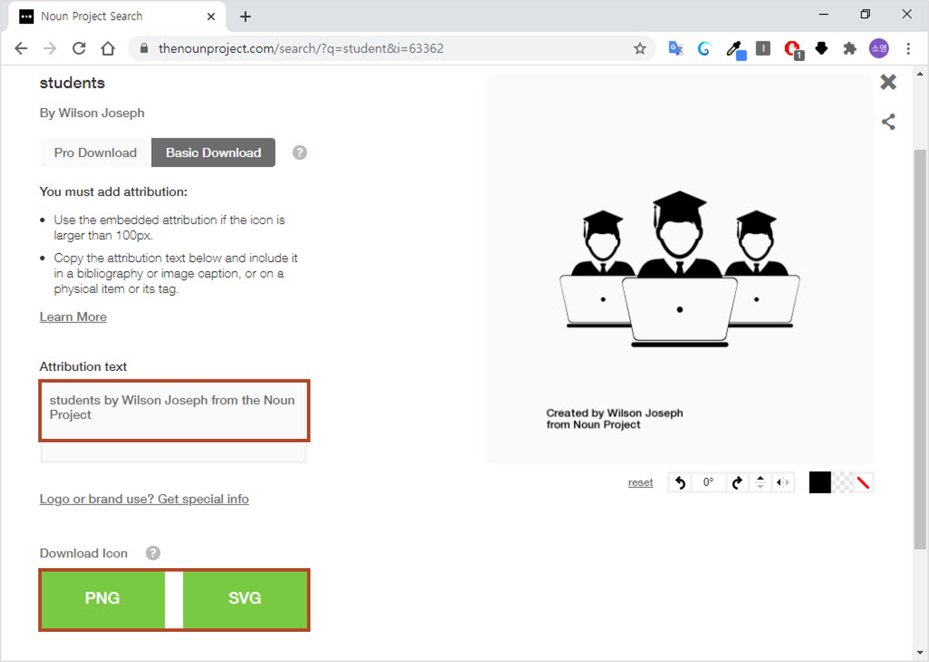The image size is (929, 662).
Task: Open help next to Download Icon
Action: click(x=153, y=553)
